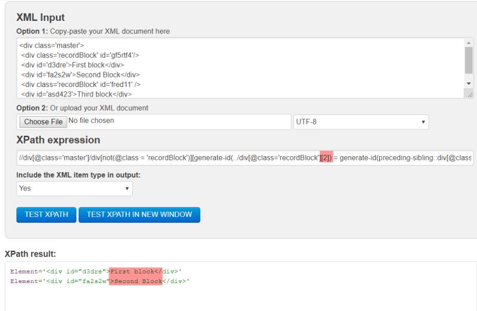Focus the XPath expression input field
Image resolution: width=477 pixels, height=311 pixels.
pos(245,158)
